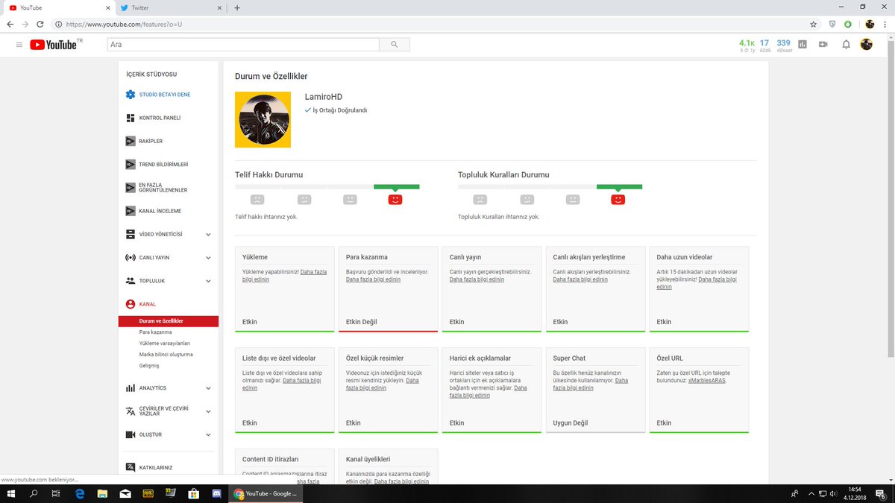This screenshot has width=895, height=503.
Task: Close the Twitter tab
Action: click(x=219, y=7)
